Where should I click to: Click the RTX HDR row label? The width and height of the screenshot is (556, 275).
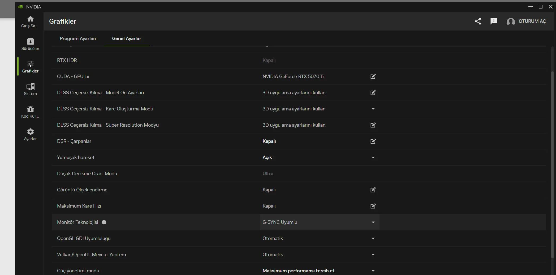click(67, 60)
